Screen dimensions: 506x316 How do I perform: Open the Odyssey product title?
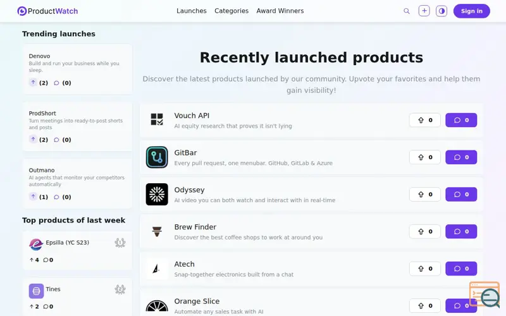(189, 190)
